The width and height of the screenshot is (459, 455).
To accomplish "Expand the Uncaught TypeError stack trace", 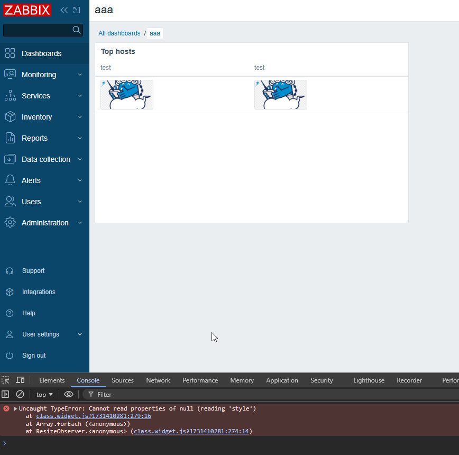I will click(x=15, y=408).
